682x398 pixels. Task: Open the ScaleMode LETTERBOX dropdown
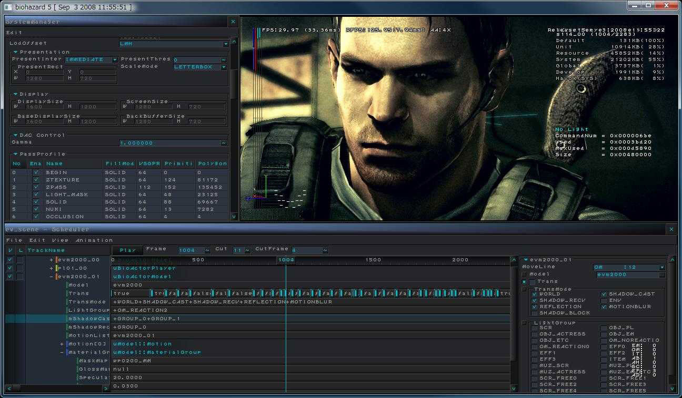(x=224, y=67)
